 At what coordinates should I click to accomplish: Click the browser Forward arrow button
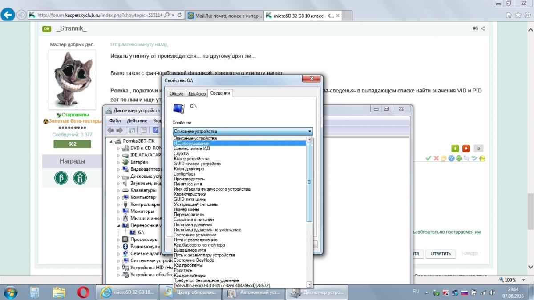click(x=21, y=15)
